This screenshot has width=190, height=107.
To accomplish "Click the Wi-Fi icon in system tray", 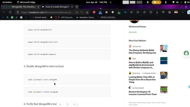I will 173,2.
